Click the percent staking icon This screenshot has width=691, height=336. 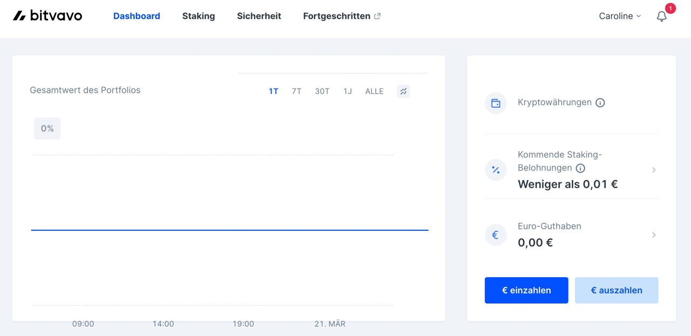(x=496, y=169)
